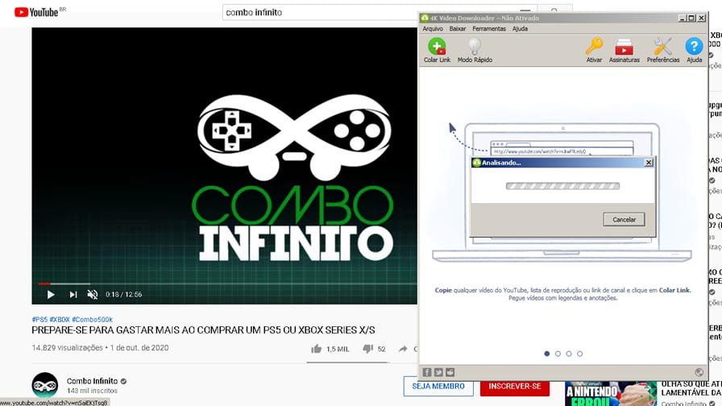Image resolution: width=722 pixels, height=406 pixels.
Task: Open the Baixar menu
Action: (x=457, y=28)
